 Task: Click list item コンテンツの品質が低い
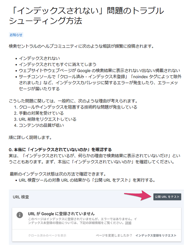click(x=41, y=125)
